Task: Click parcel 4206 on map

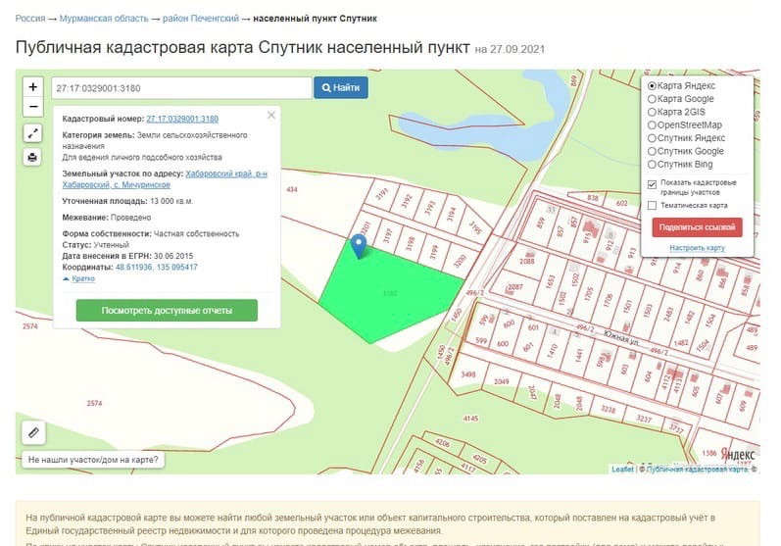Action: (x=442, y=442)
